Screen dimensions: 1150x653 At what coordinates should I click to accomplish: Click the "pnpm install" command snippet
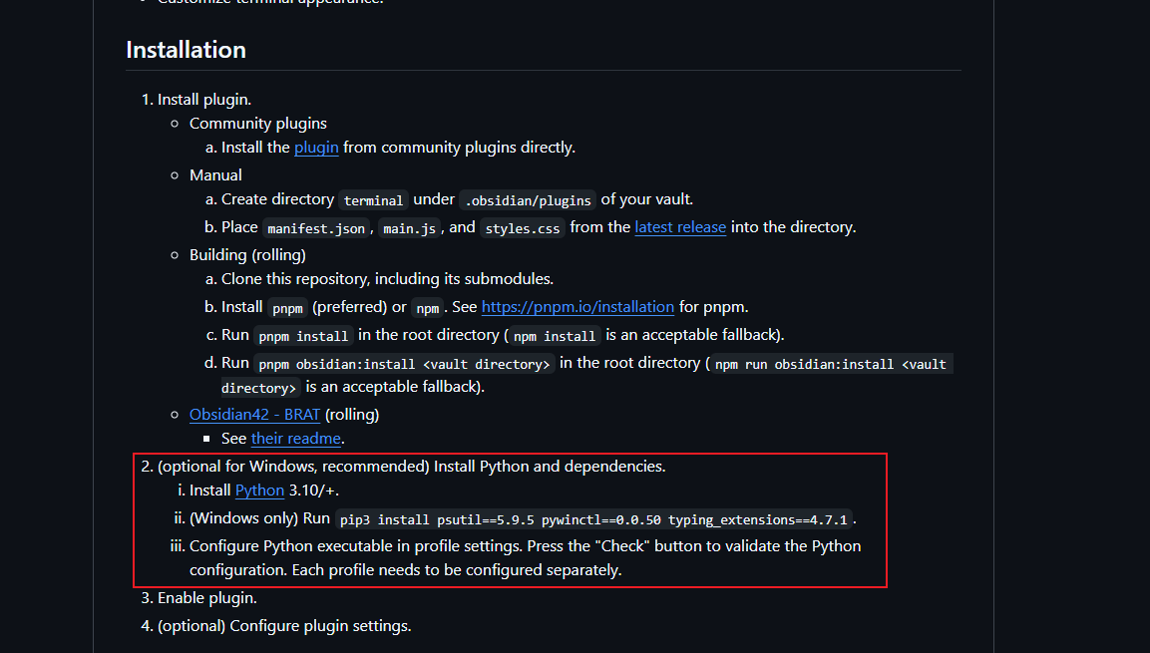point(303,336)
